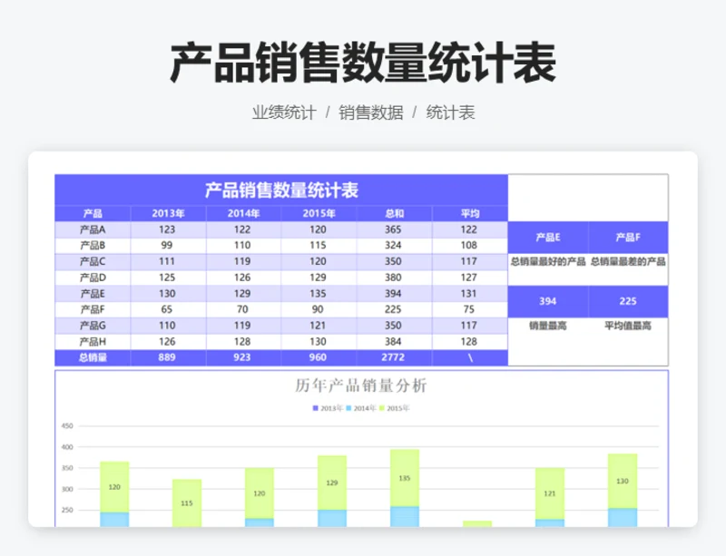Click the 108 average for 产品B
726x556 pixels.
click(x=469, y=246)
